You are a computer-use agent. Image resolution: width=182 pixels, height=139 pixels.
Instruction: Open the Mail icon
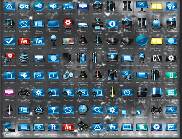click(x=112, y=57)
